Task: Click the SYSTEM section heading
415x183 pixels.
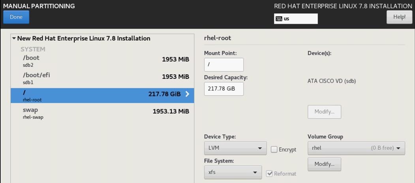Action: [33, 49]
